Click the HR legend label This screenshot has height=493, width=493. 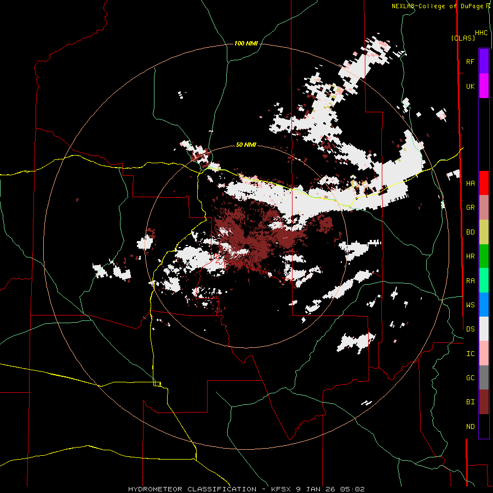tap(470, 256)
